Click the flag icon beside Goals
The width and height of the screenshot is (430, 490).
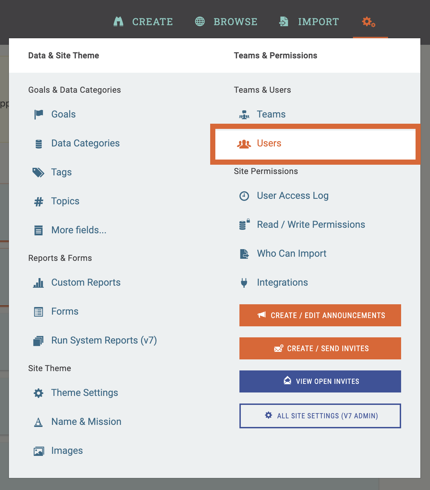[x=39, y=114]
